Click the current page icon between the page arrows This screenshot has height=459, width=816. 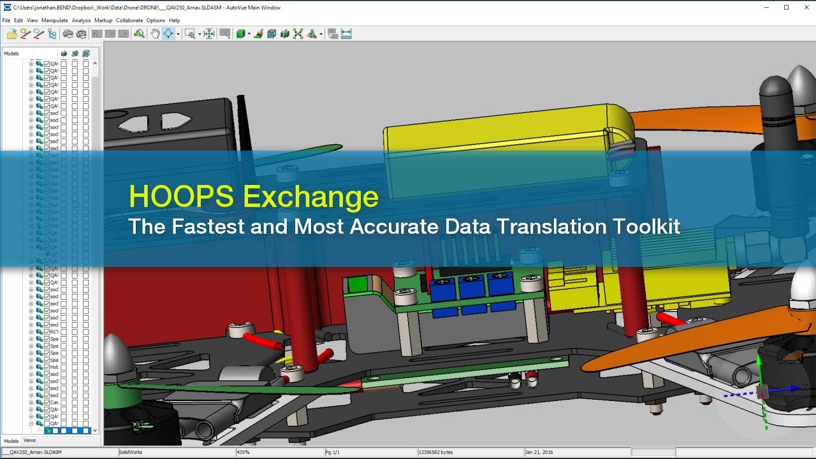(110, 34)
